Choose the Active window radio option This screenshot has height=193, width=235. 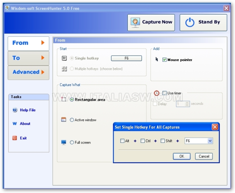tap(72, 120)
